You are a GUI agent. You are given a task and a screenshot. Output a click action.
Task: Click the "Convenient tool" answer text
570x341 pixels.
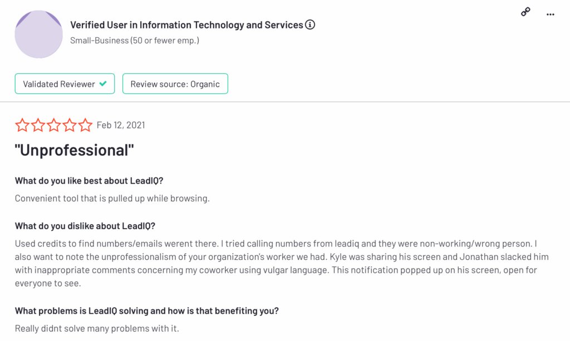tap(112, 198)
